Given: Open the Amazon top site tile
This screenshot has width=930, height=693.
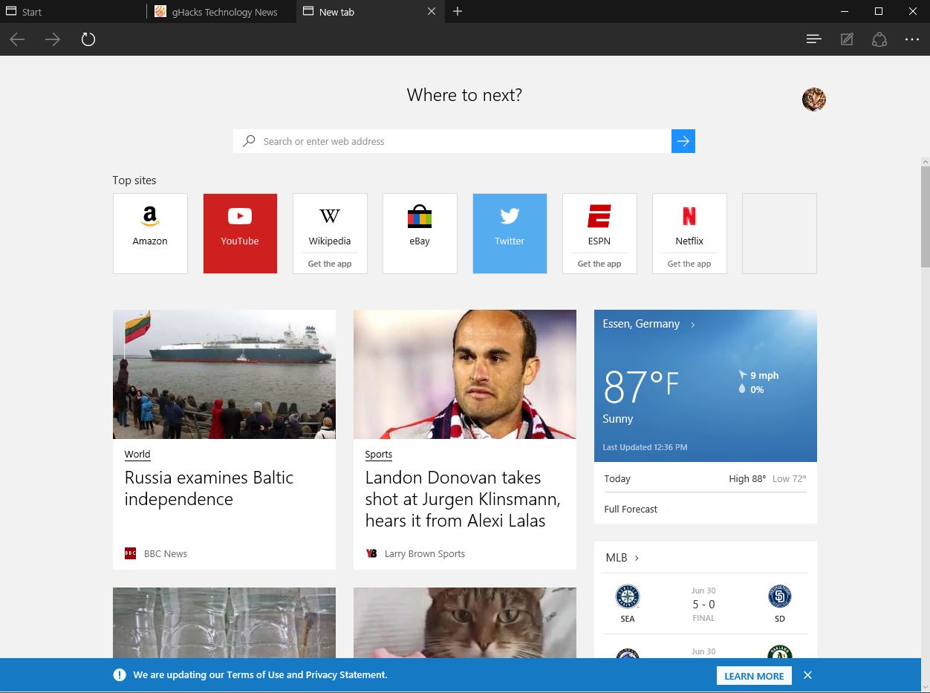Looking at the screenshot, I should click(150, 233).
